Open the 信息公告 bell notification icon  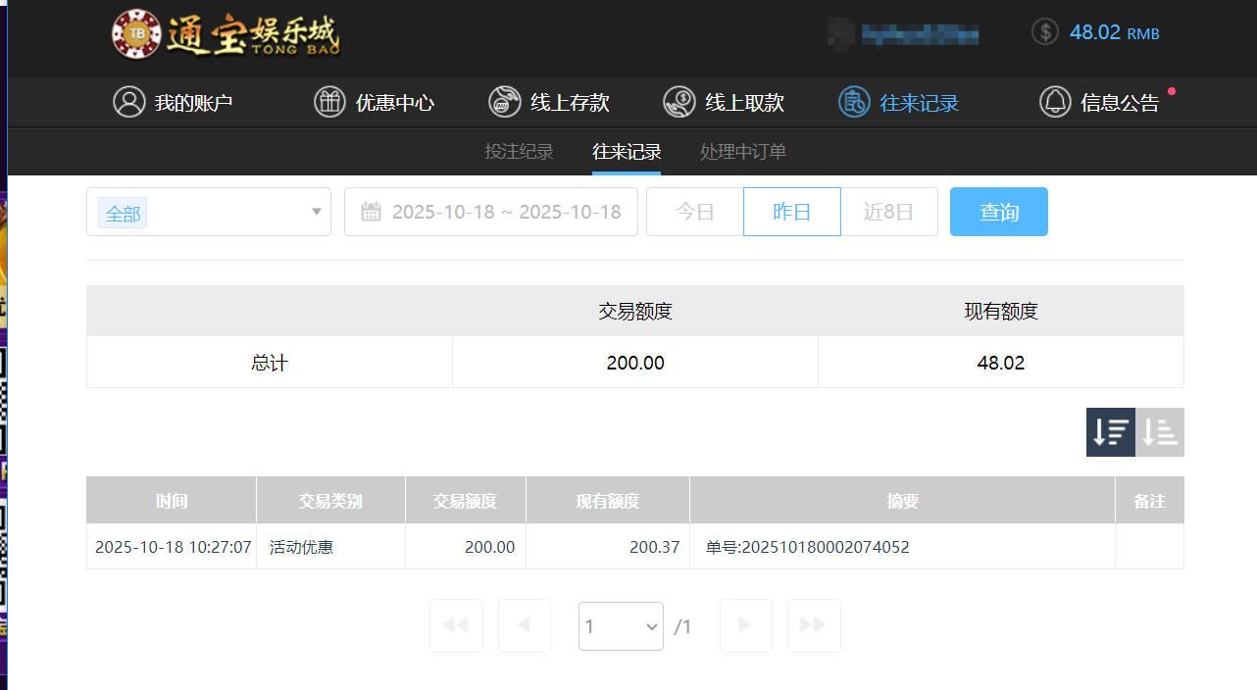(1054, 101)
